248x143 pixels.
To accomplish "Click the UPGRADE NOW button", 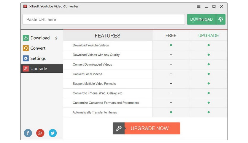I will tap(147, 128).
